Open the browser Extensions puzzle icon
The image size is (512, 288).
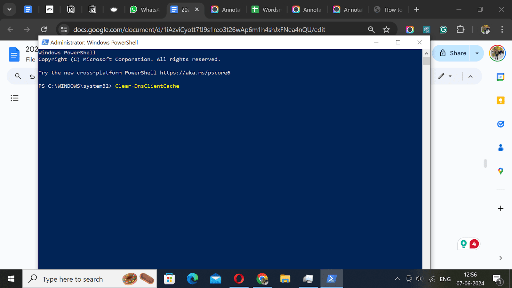[x=460, y=29]
